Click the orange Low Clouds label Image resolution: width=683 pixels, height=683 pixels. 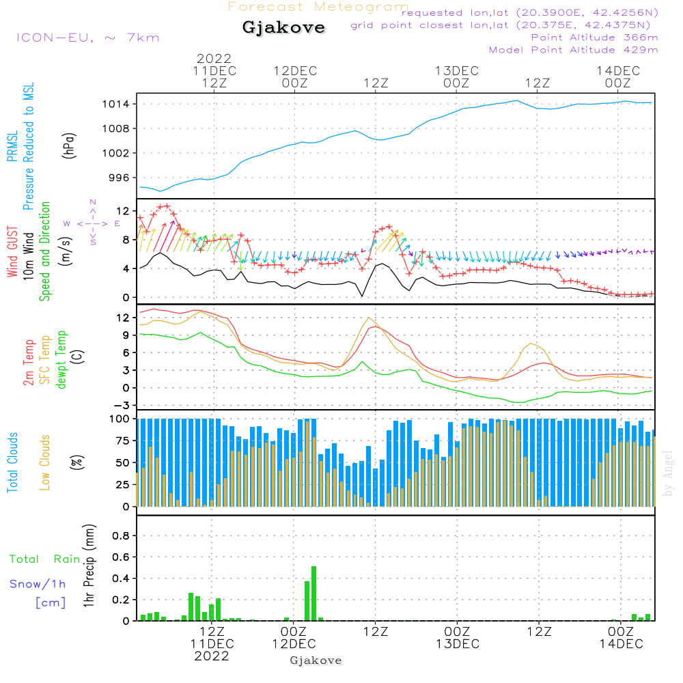click(x=45, y=462)
